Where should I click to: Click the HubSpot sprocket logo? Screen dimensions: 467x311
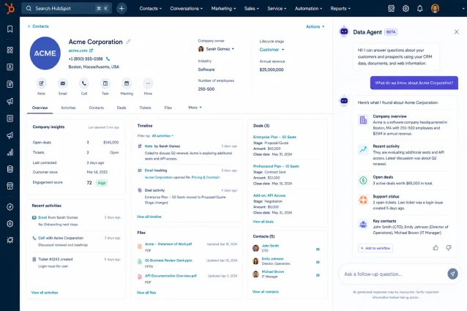[10, 8]
